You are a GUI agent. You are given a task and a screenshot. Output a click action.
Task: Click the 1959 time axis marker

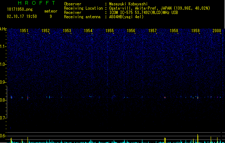(x=195, y=31)
